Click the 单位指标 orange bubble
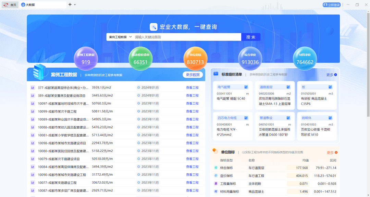Screen dimensions: 370x197 pyautogui.click(x=195, y=59)
